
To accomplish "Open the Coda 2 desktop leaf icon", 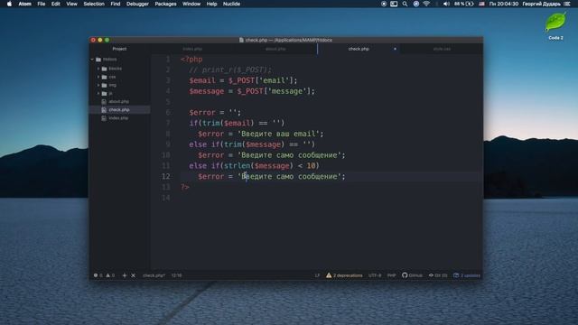I will 555,22.
